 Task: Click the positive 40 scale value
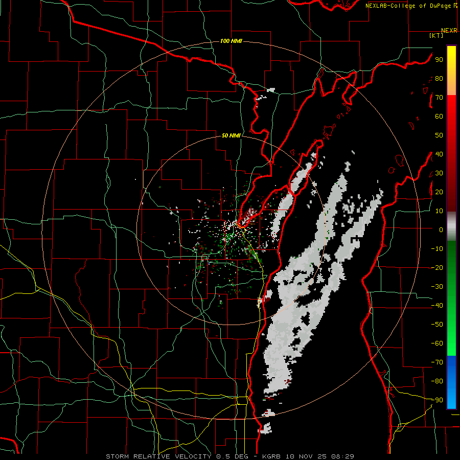439,154
